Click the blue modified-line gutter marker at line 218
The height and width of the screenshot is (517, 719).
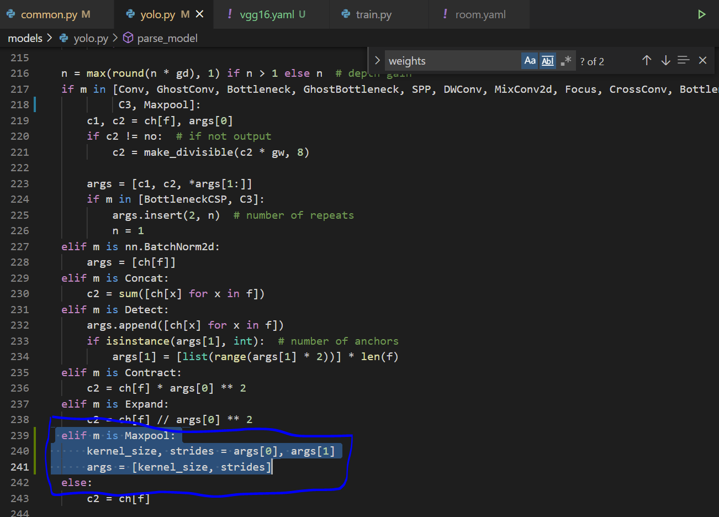(x=35, y=104)
